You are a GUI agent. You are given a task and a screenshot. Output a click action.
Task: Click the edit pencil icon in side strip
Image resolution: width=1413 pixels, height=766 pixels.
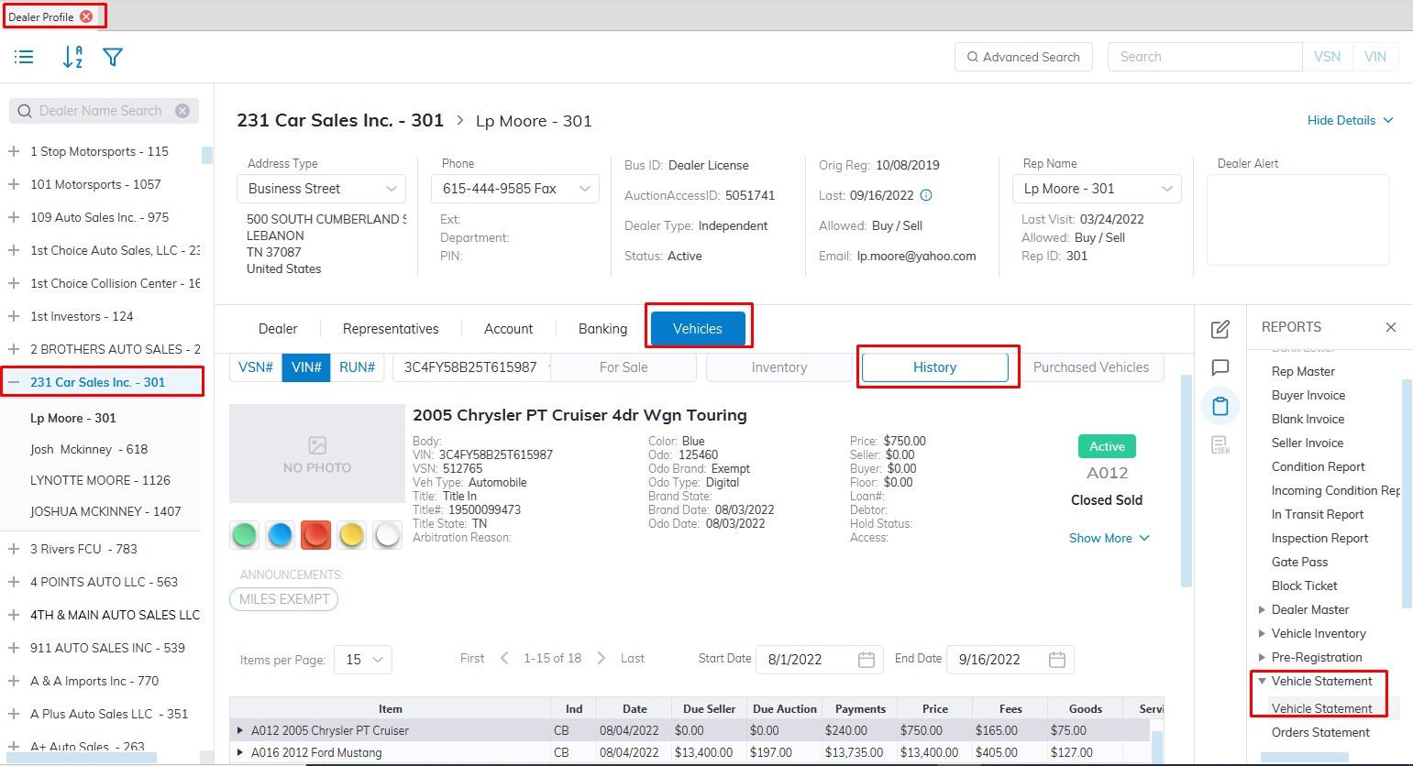(x=1220, y=330)
